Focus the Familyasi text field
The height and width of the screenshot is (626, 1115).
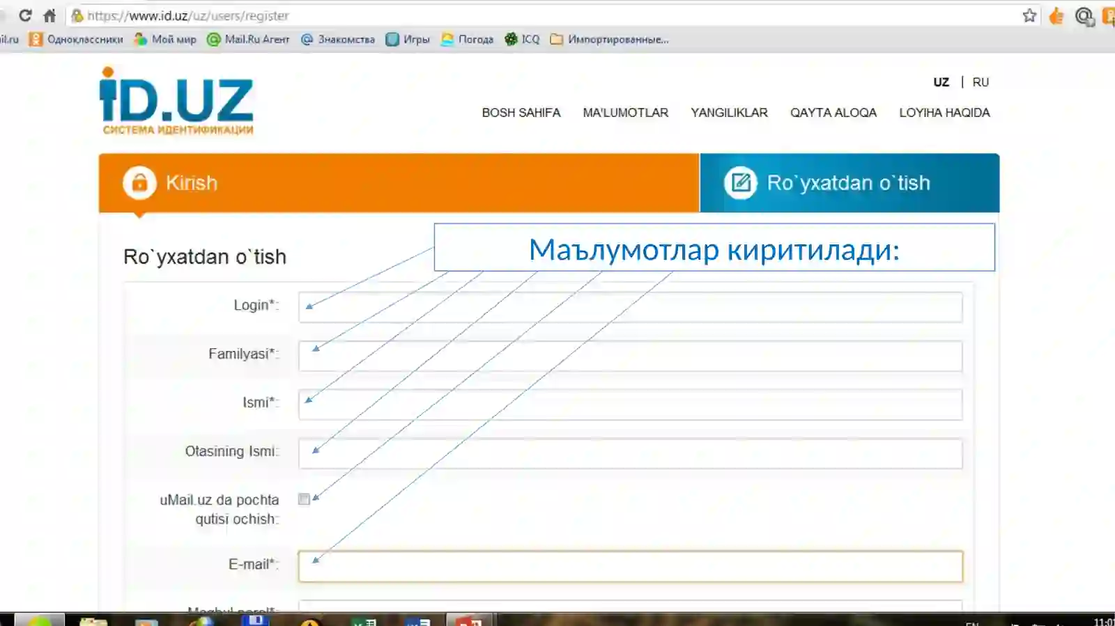[630, 356]
